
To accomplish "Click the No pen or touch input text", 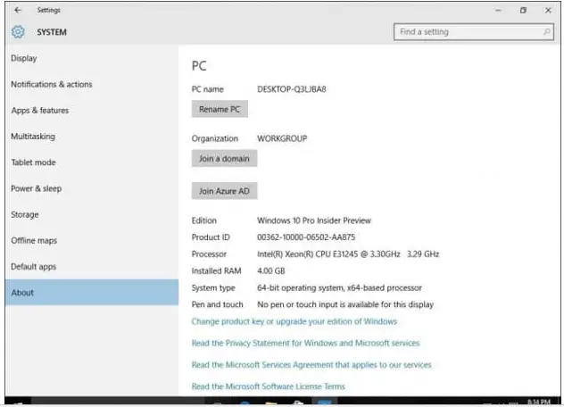I will click(345, 304).
